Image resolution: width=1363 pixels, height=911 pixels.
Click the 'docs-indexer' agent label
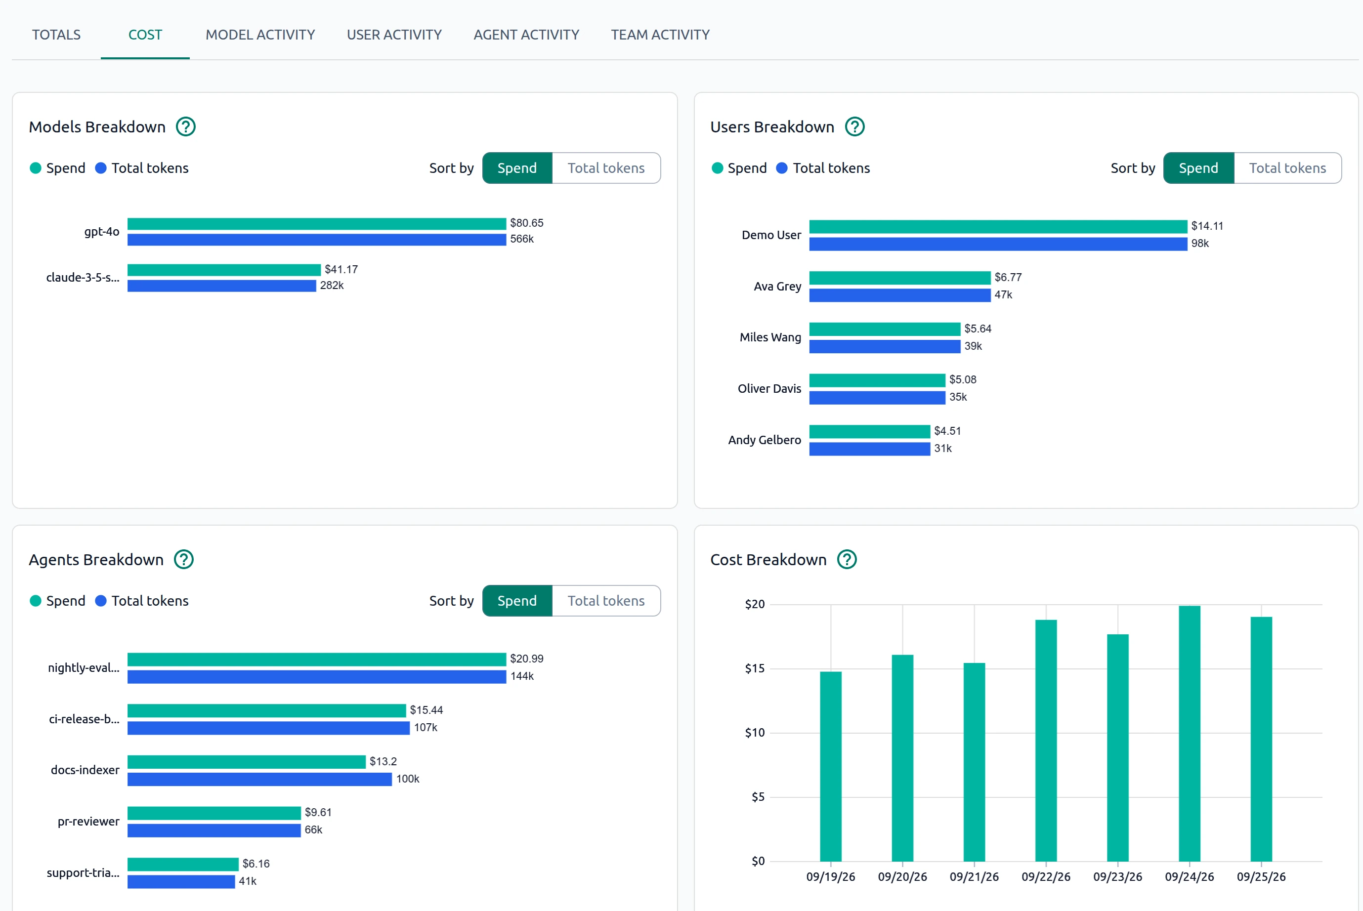(85, 770)
